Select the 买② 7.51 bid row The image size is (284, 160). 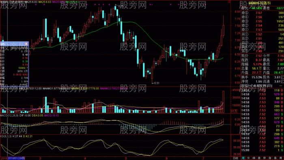pyautogui.click(x=262, y=38)
